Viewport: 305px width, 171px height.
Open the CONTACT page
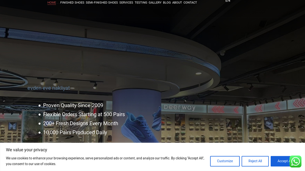pos(190,3)
